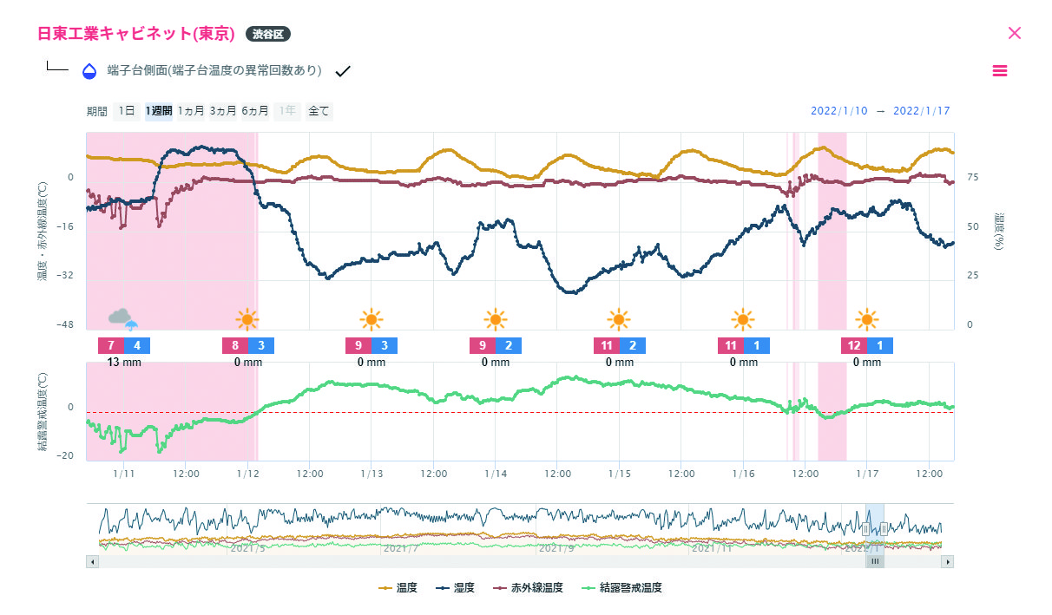
Task: Set the period range to 3ヵ月
Action: pos(223,111)
